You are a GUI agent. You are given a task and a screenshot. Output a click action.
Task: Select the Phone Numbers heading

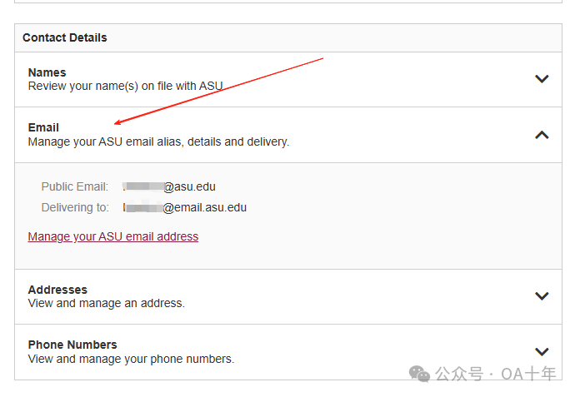click(72, 345)
